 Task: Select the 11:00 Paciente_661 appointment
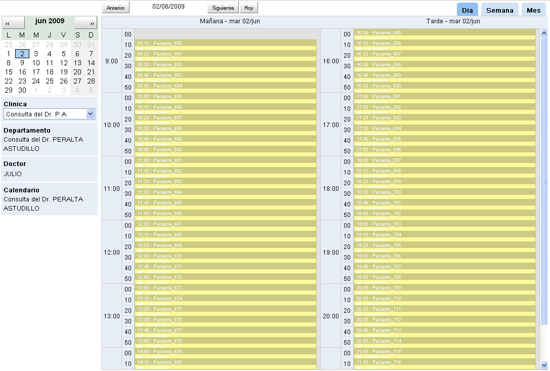(x=226, y=161)
